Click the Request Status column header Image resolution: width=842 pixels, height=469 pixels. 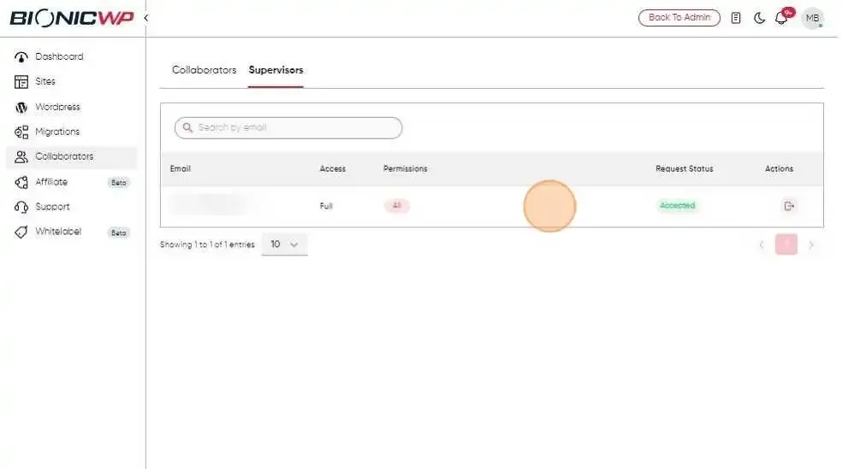pyautogui.click(x=685, y=168)
